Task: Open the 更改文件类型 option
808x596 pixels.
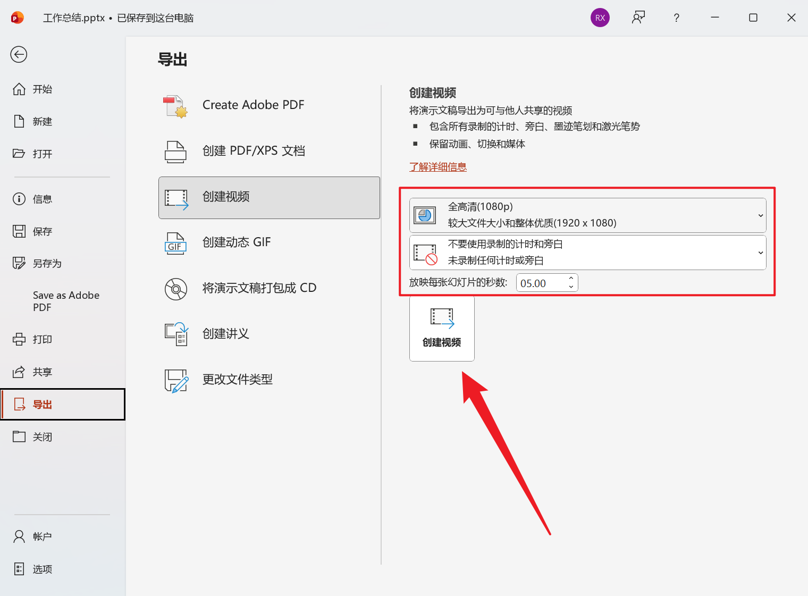Action: point(237,379)
